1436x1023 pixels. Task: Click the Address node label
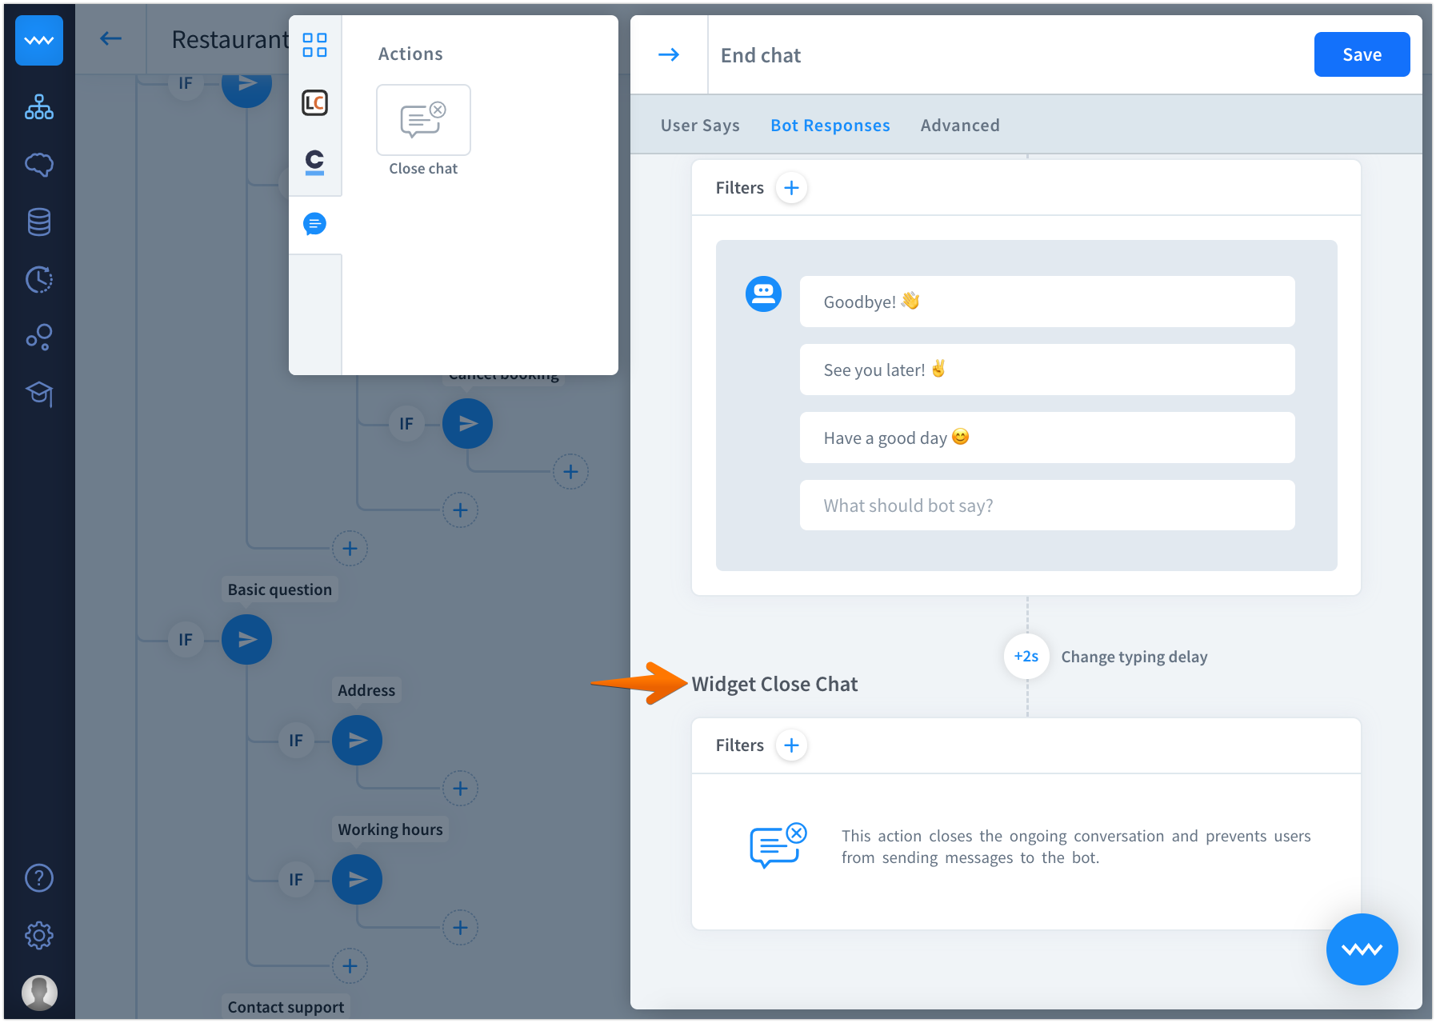click(366, 690)
